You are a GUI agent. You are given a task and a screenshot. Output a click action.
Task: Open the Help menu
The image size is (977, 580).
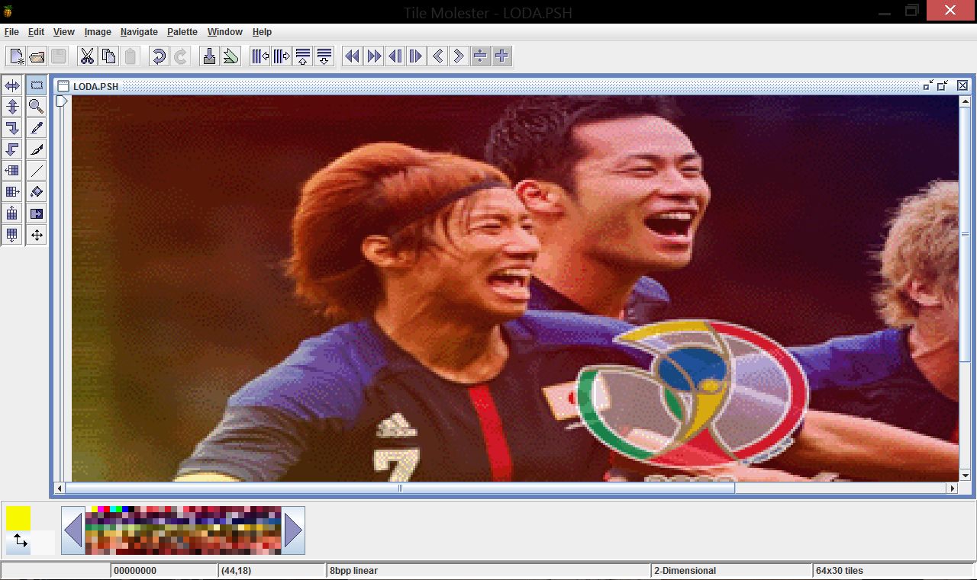(262, 32)
